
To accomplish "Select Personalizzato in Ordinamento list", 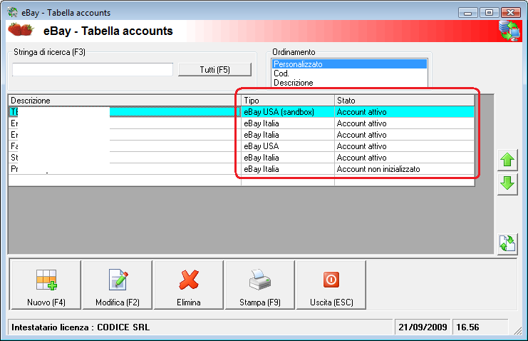I will (349, 64).
